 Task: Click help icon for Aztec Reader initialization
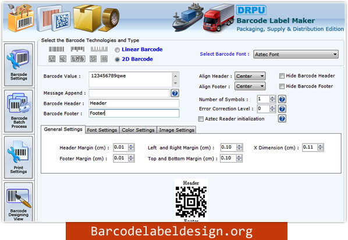[x=282, y=119]
